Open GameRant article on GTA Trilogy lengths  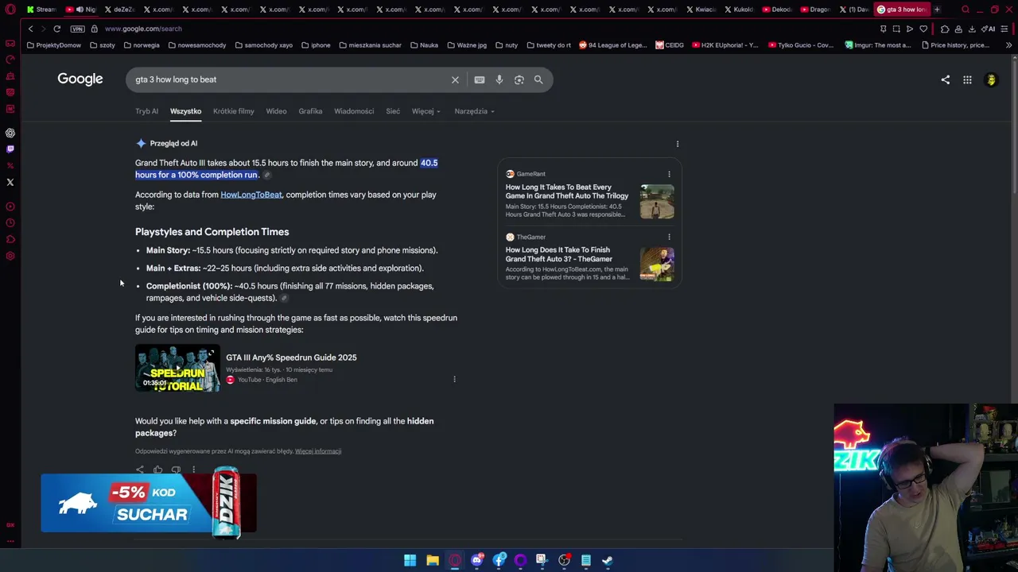click(x=567, y=191)
